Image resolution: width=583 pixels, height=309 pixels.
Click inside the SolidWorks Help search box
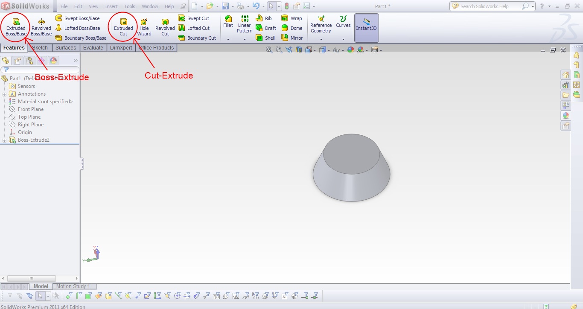(491, 6)
